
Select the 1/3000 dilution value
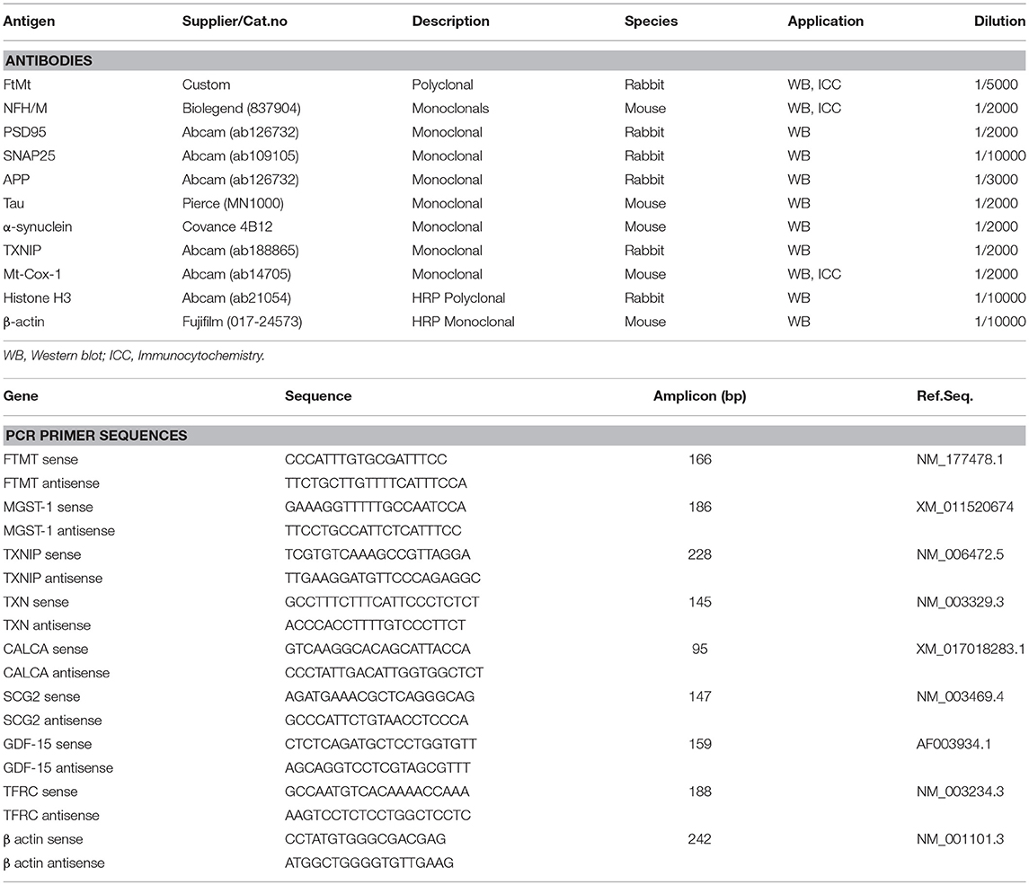996,179
